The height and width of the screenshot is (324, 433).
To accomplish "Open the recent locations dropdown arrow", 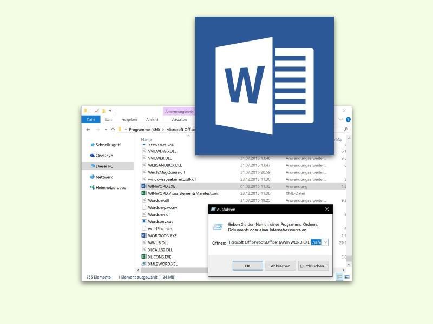I will tap(106, 130).
